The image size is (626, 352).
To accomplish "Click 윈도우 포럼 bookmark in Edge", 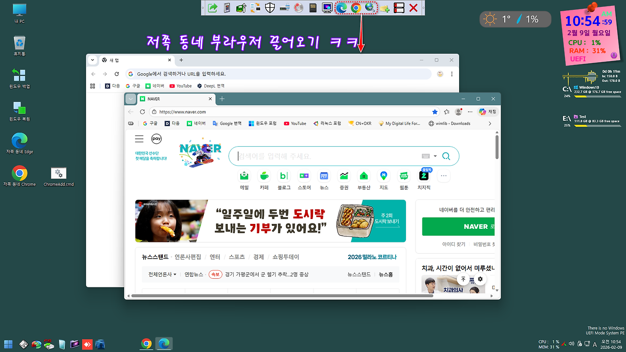I will [263, 124].
